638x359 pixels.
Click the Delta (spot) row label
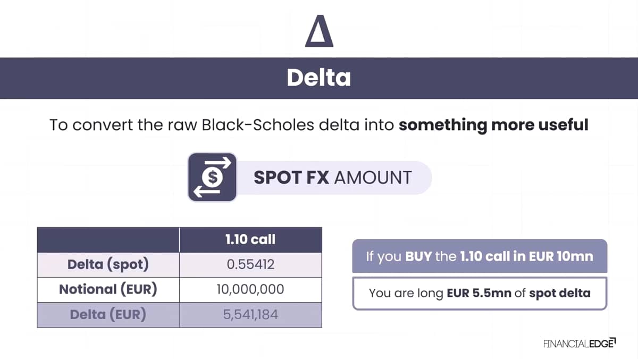pyautogui.click(x=108, y=264)
